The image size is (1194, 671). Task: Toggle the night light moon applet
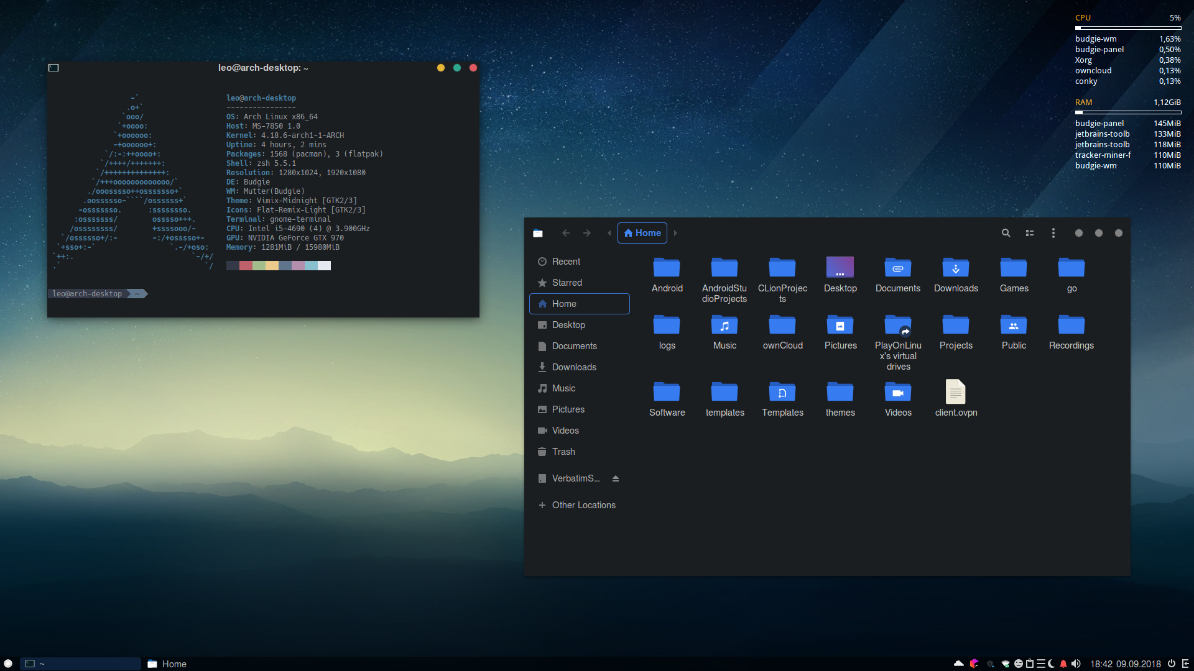click(x=1052, y=664)
